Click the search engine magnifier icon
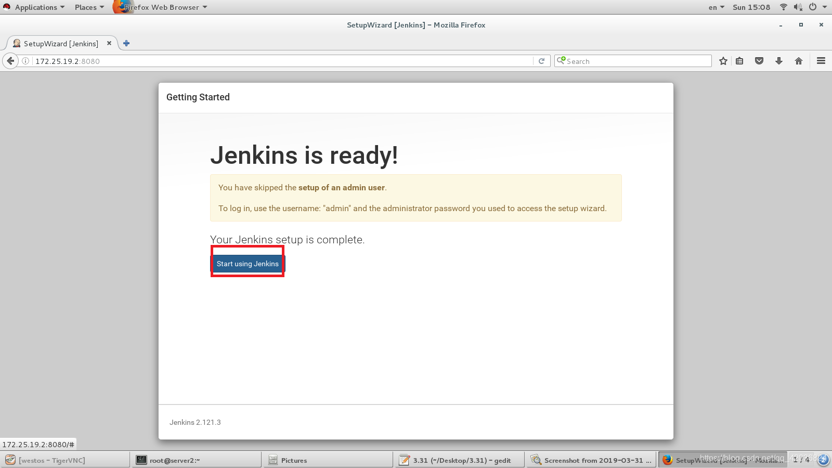The height and width of the screenshot is (468, 832). 561,60
